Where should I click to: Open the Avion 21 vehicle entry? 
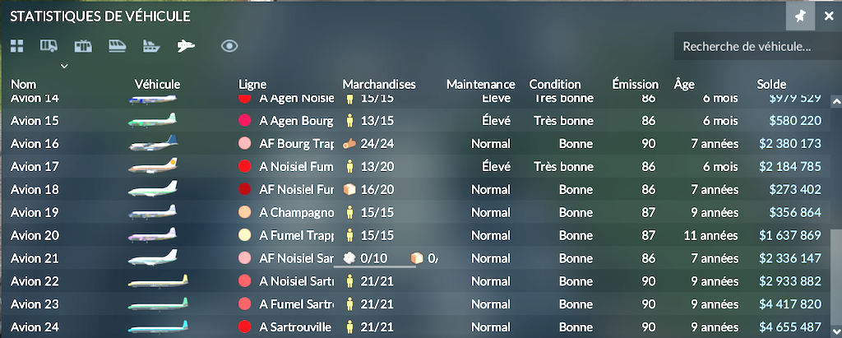click(x=35, y=258)
